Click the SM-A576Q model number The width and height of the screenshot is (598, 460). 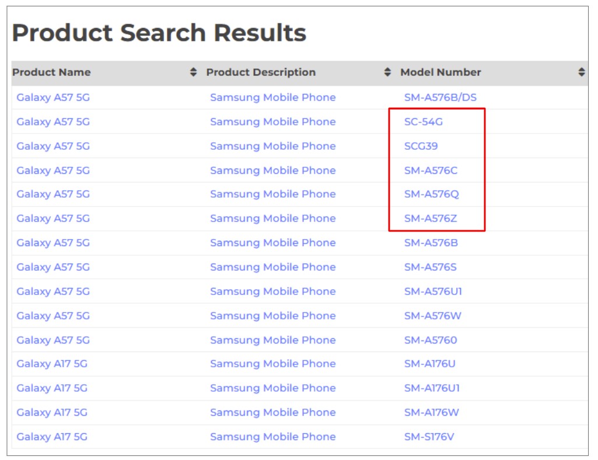click(x=432, y=194)
